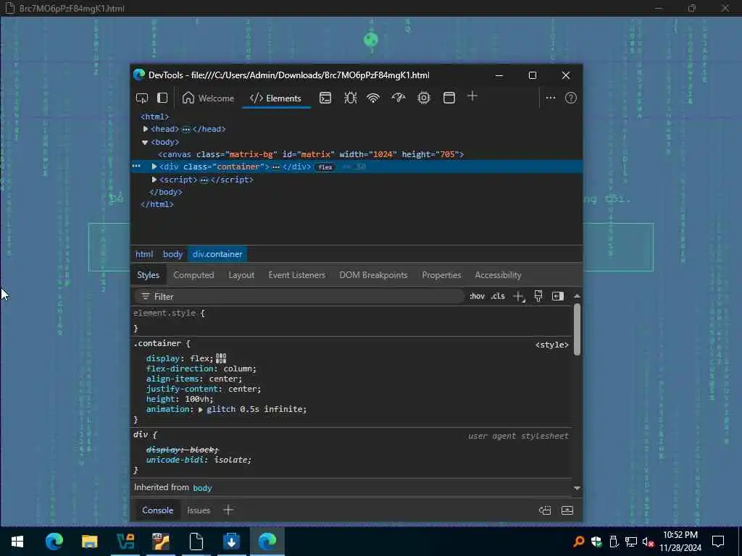The image size is (742, 556).
Task: Open Microsoft Edge from the taskbar
Action: (54, 541)
